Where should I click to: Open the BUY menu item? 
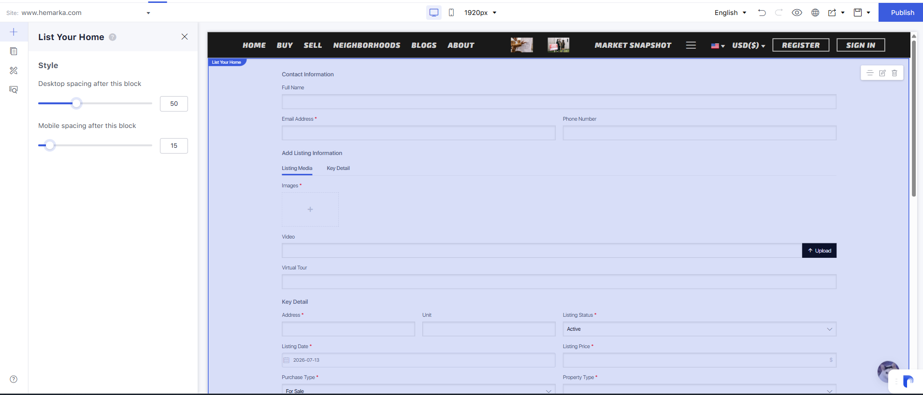285,45
